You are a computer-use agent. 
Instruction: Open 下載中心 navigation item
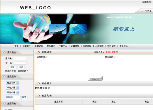[63, 46]
